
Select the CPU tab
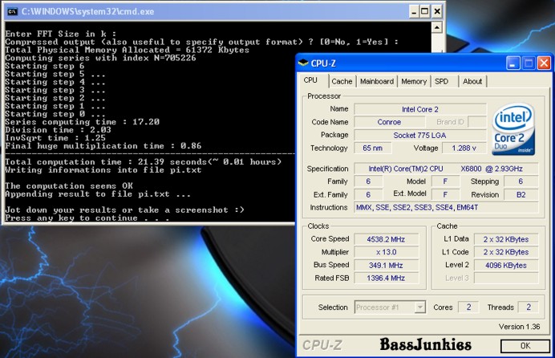(310, 80)
